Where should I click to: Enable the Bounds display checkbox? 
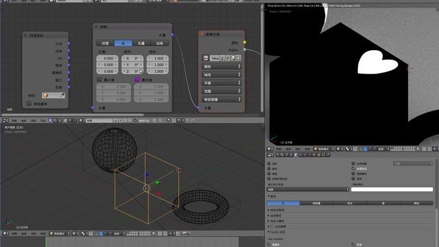click(353, 163)
